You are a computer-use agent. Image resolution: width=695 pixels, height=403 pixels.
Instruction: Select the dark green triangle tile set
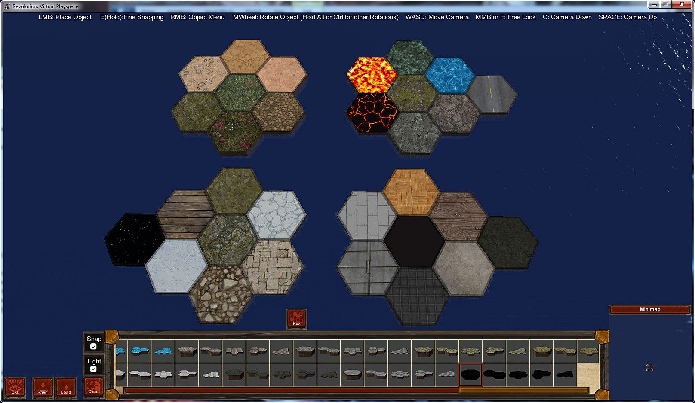click(x=329, y=375)
